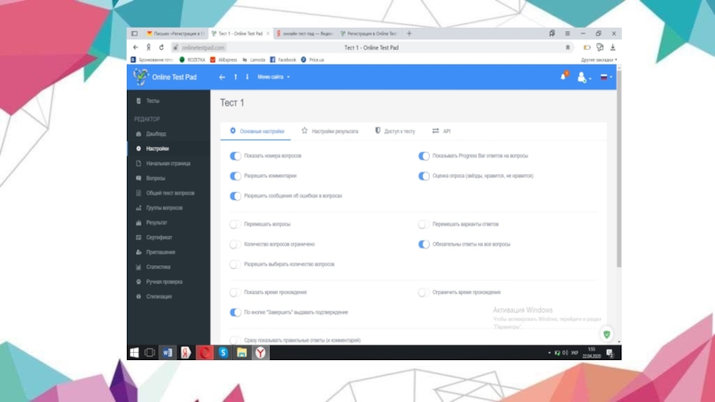The height and width of the screenshot is (402, 715).
Task: Click the green shield icon at bottom right
Action: click(607, 334)
